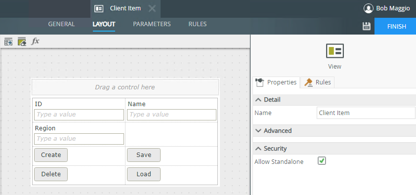Toggle the Allow Standalone checkbox

click(x=322, y=161)
